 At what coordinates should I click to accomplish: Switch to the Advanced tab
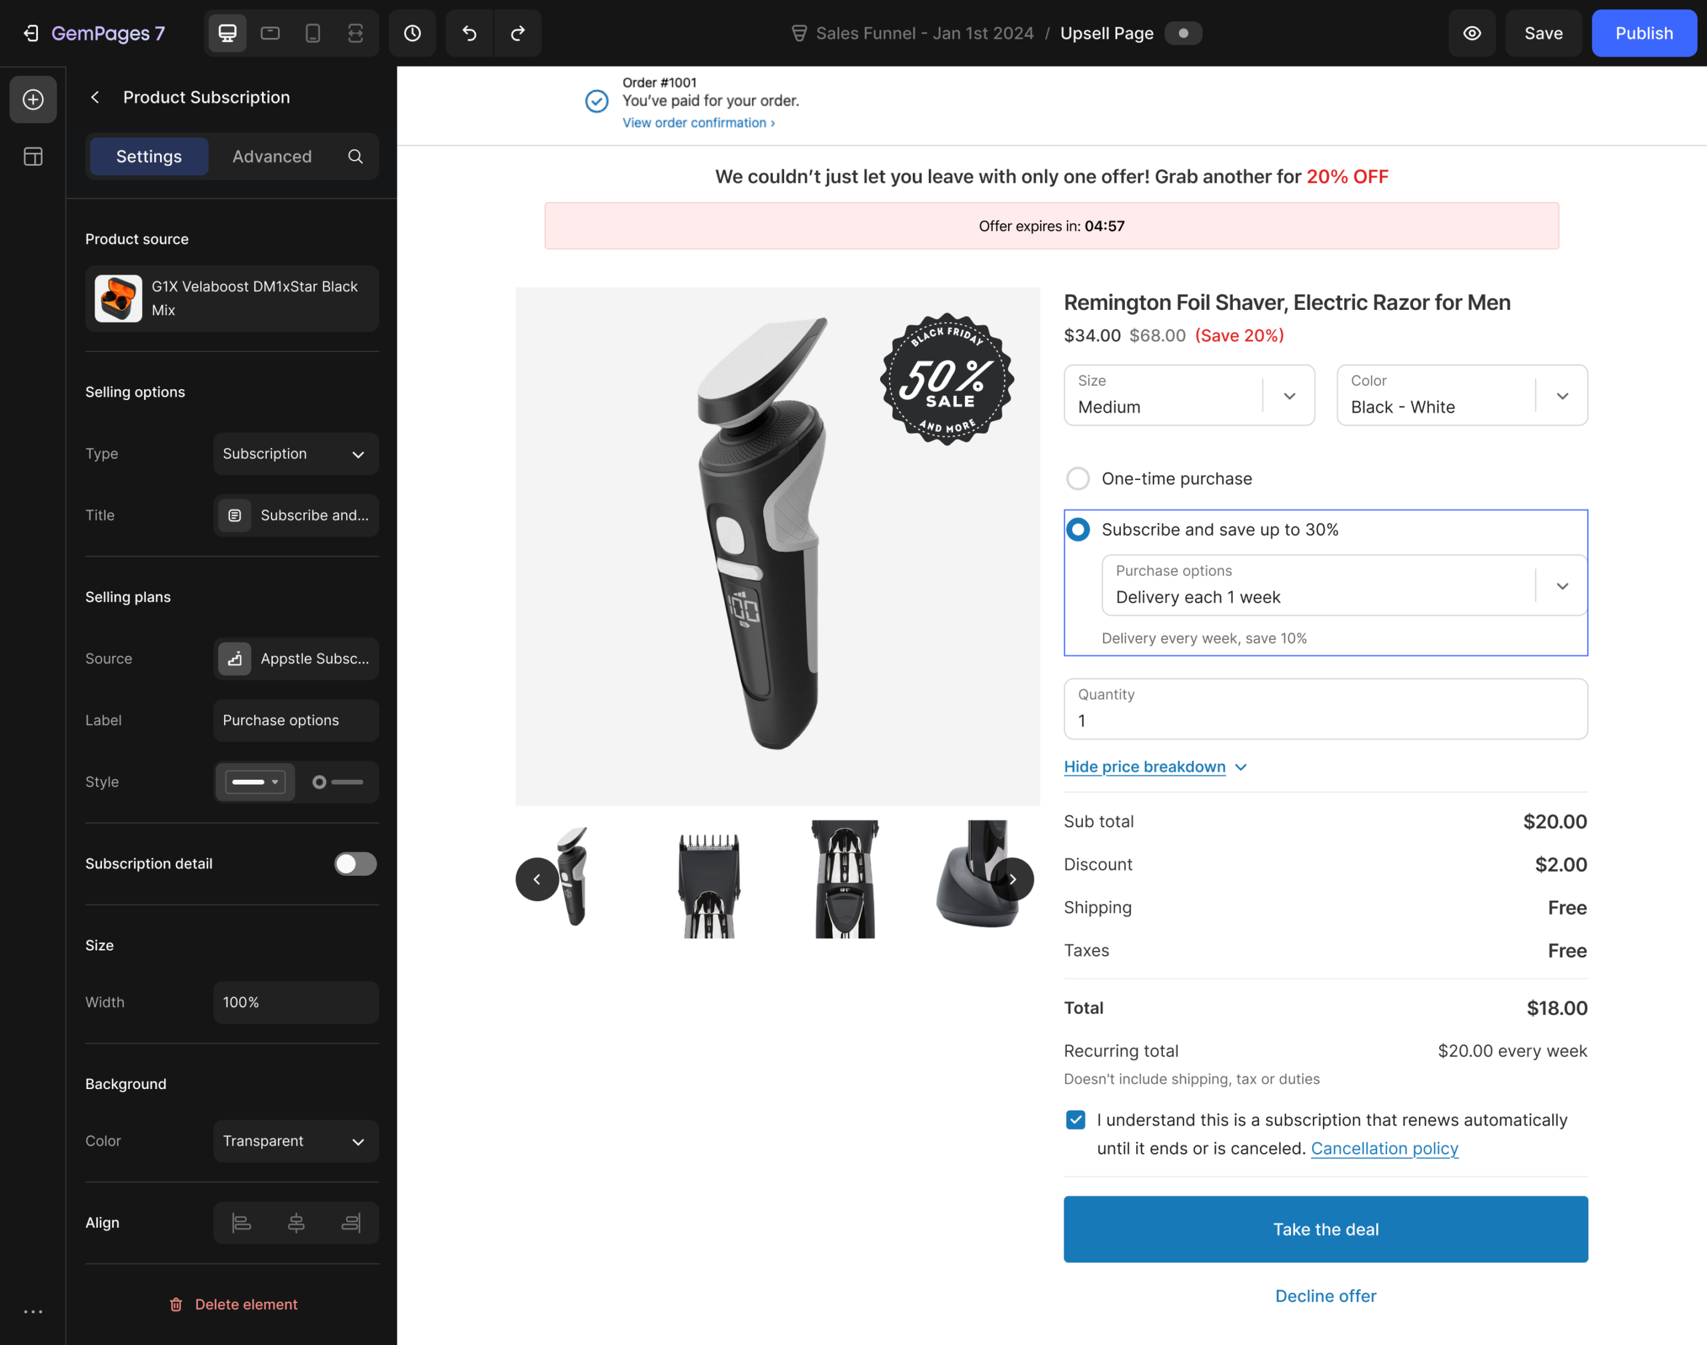point(272,157)
